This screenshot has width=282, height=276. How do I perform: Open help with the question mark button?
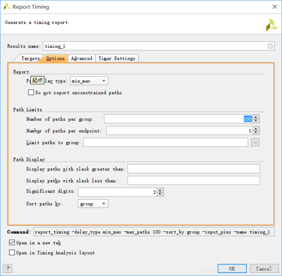(x=8, y=268)
